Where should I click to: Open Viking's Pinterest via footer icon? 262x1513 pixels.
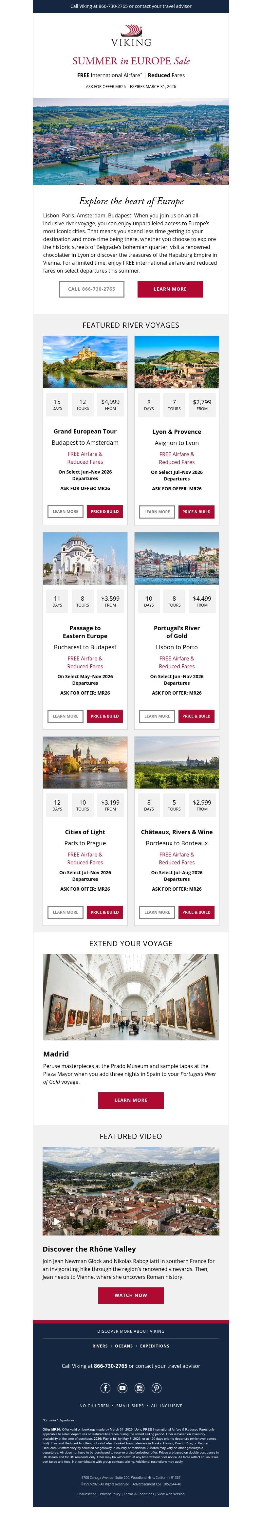coord(157,1389)
